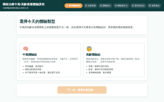Open step ② 任務預覽
This screenshot has width=164, height=102.
click(90, 6)
